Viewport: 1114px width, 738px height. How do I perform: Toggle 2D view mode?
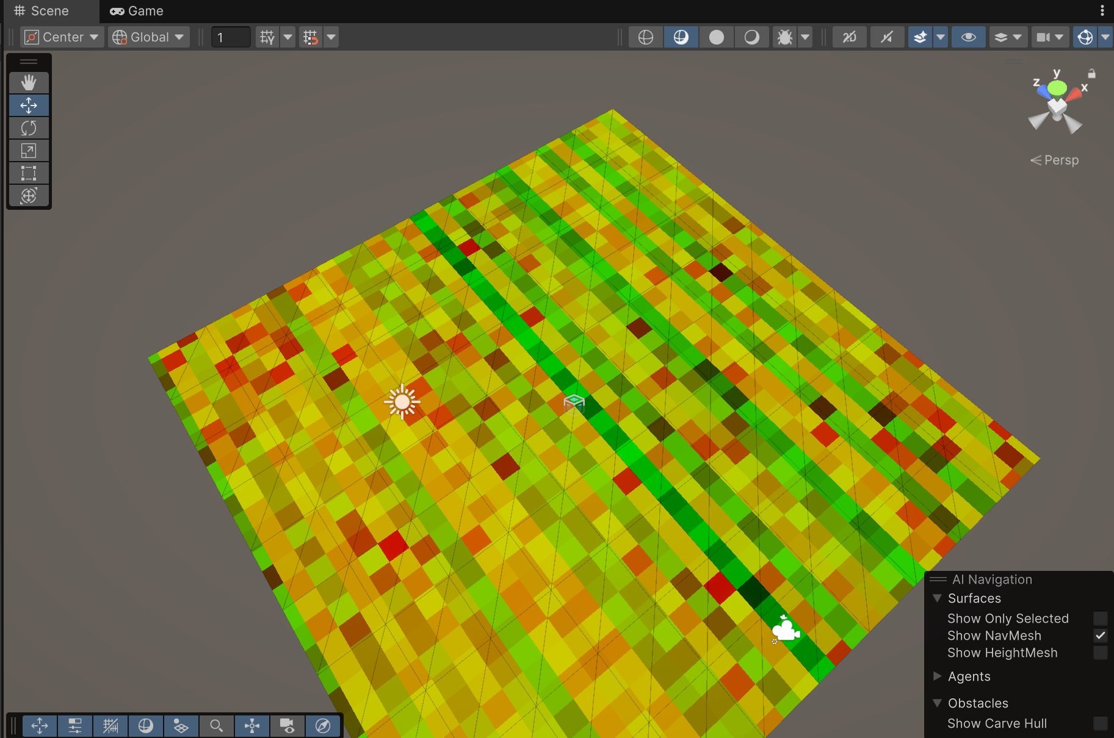tap(850, 37)
